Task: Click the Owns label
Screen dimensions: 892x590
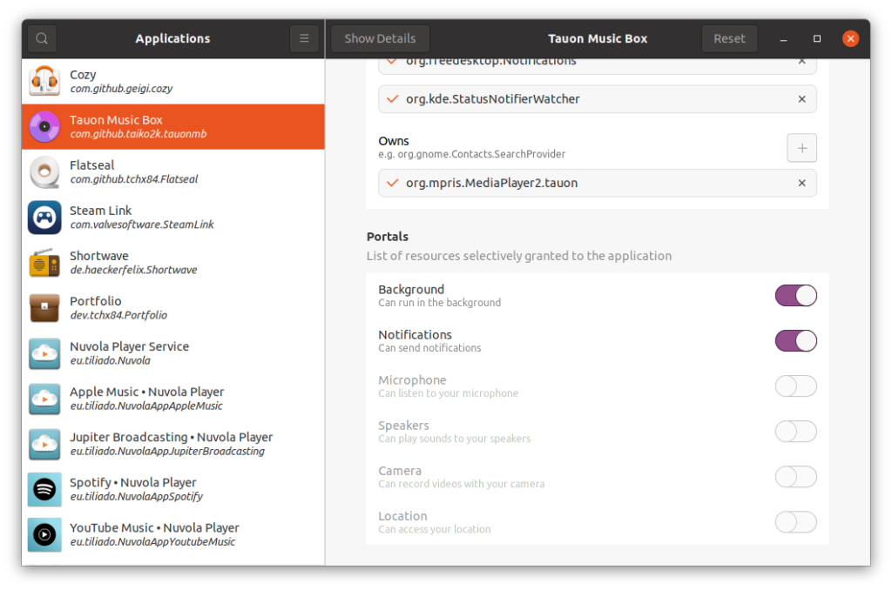Action: (394, 141)
